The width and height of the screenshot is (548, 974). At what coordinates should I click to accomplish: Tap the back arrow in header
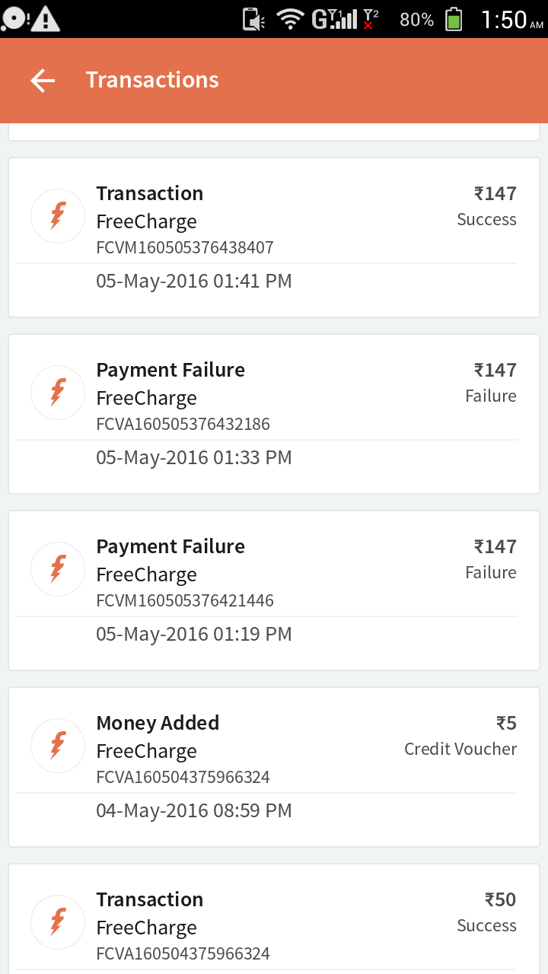(x=43, y=81)
